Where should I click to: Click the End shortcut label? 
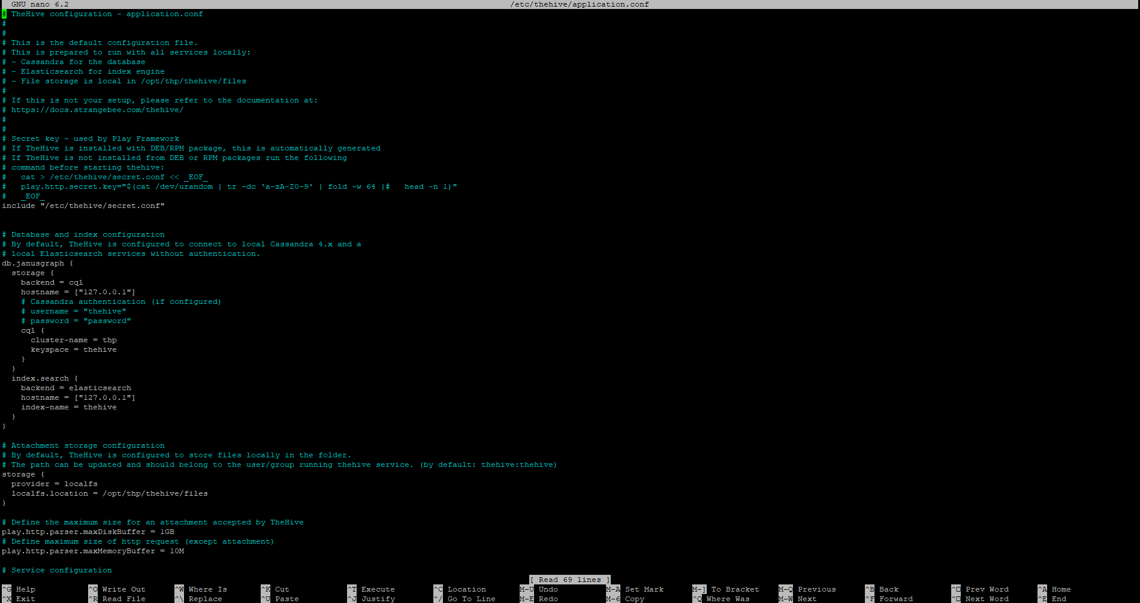point(1059,599)
